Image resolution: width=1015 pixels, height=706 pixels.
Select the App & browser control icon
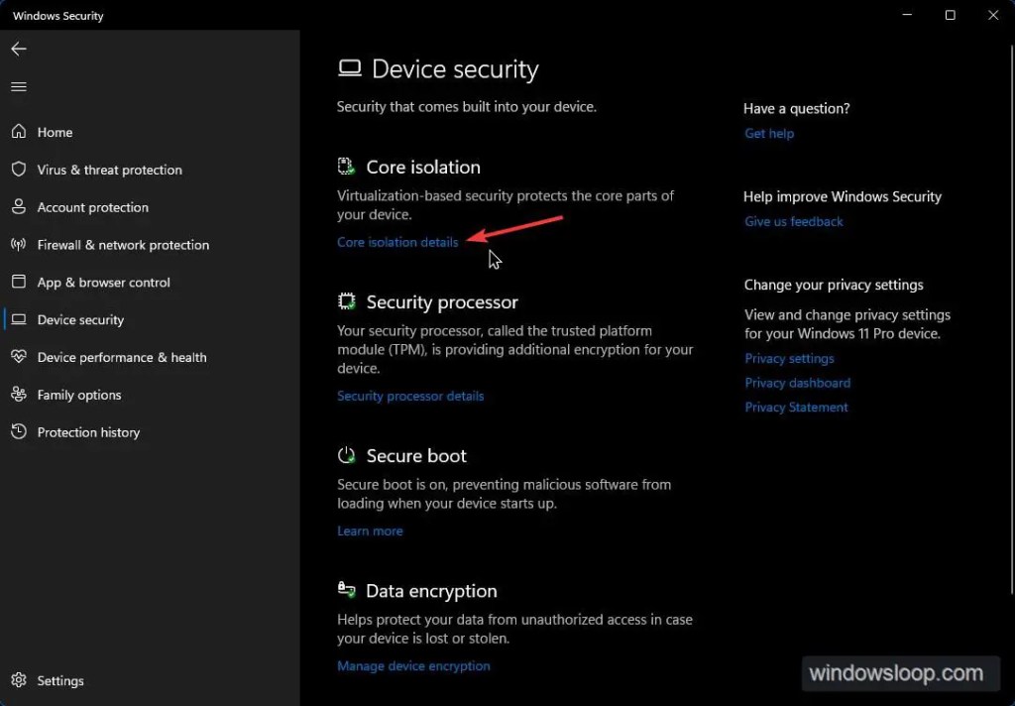click(x=19, y=283)
